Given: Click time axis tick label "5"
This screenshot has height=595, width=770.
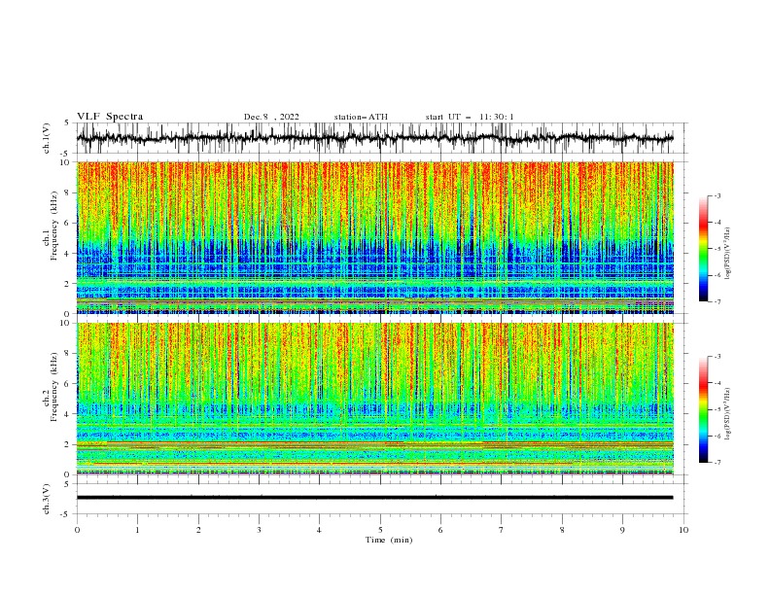Looking at the screenshot, I should [380, 530].
